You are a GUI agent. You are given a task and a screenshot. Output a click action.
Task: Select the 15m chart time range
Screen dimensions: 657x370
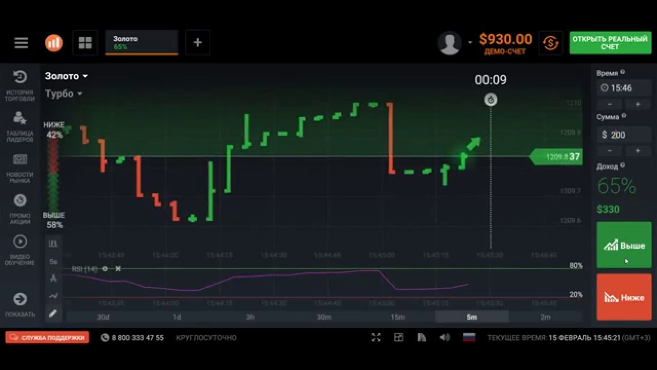click(x=398, y=317)
